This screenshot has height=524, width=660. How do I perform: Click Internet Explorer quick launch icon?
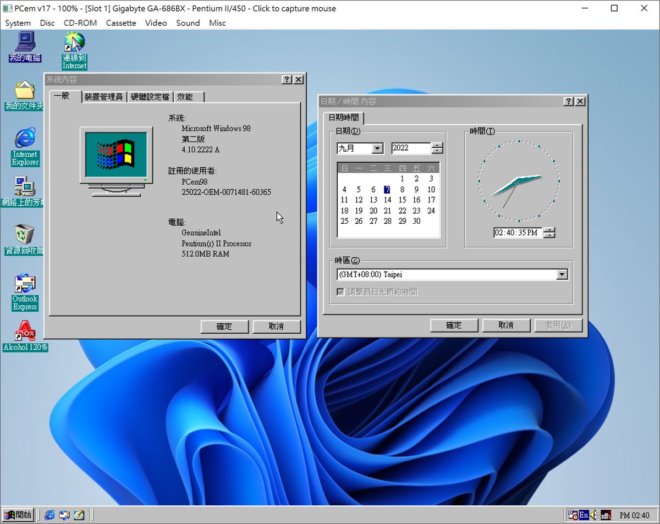pos(50,515)
